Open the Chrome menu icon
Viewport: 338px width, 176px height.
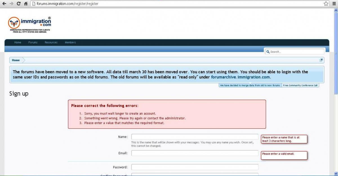(334, 4)
